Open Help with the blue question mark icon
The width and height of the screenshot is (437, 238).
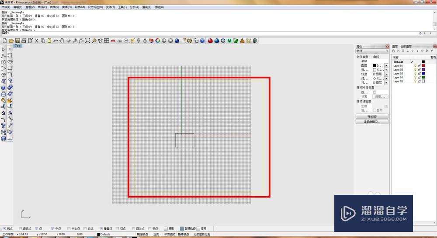coord(202,41)
